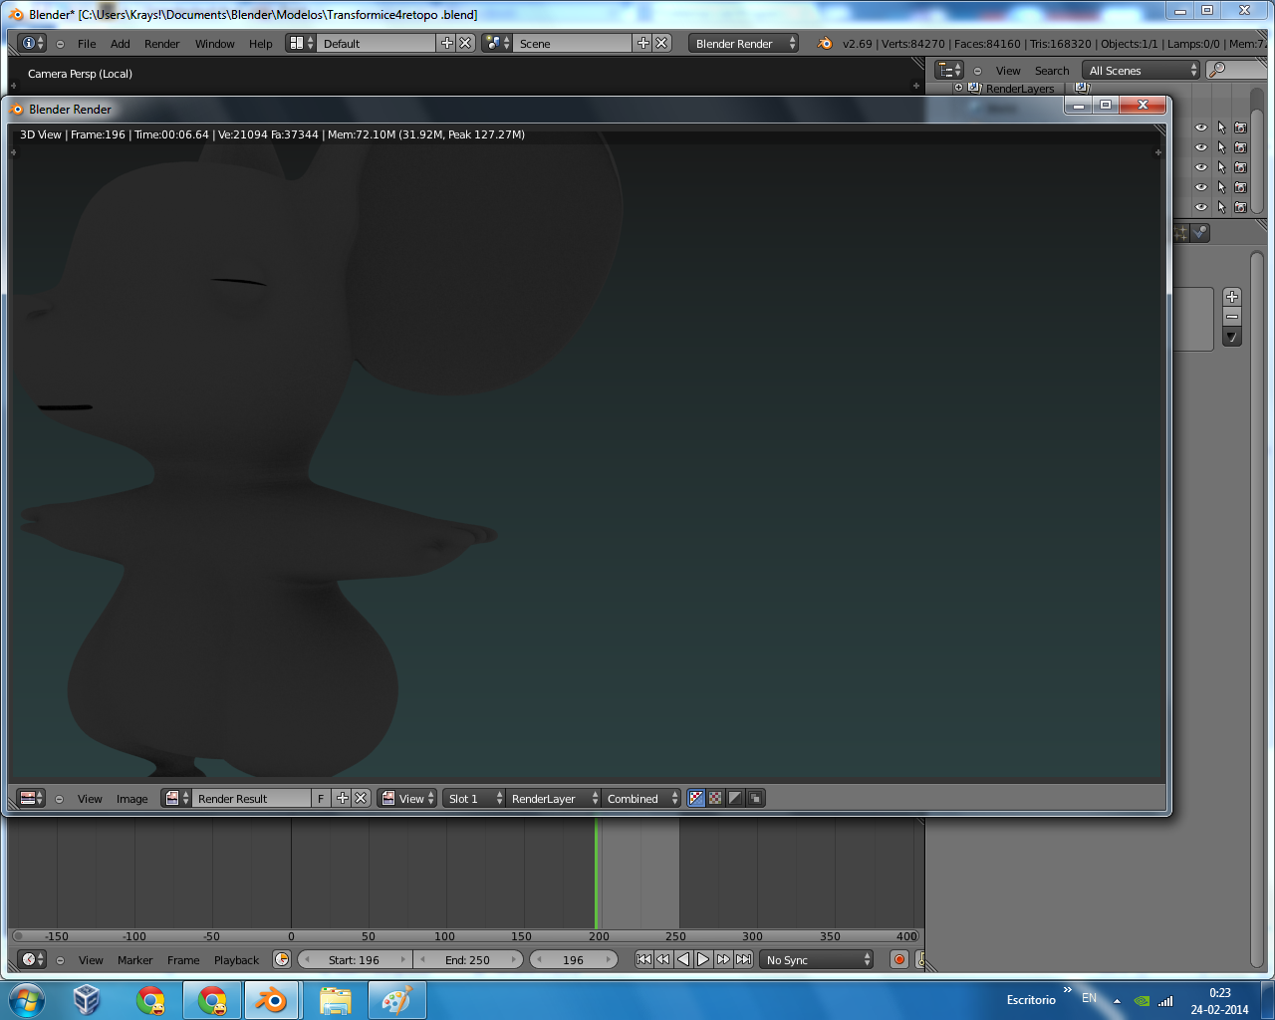
Task: Create a new image with plus icon
Action: pos(342,798)
